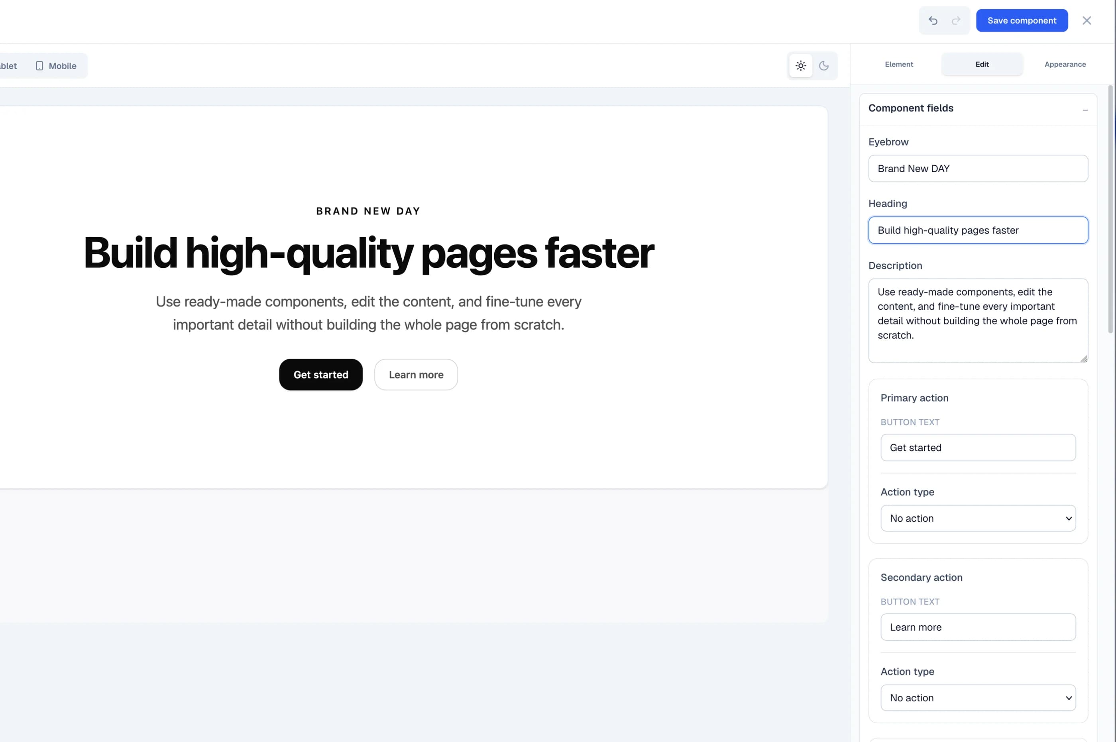
Task: Click the Learn more preview button
Action: coord(416,375)
